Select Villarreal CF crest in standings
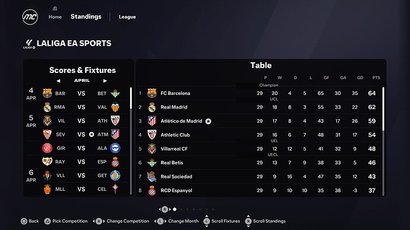Screen dimensions: 410x230 (x=152, y=149)
